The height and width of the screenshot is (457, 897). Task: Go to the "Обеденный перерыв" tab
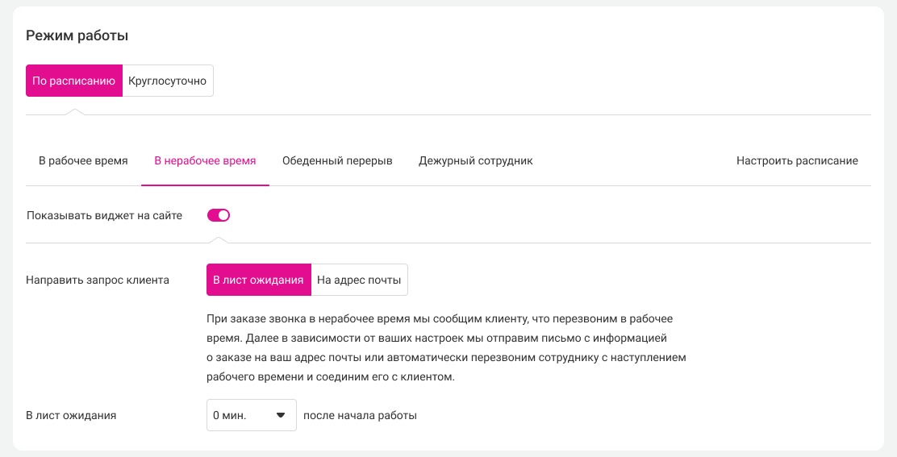[337, 161]
